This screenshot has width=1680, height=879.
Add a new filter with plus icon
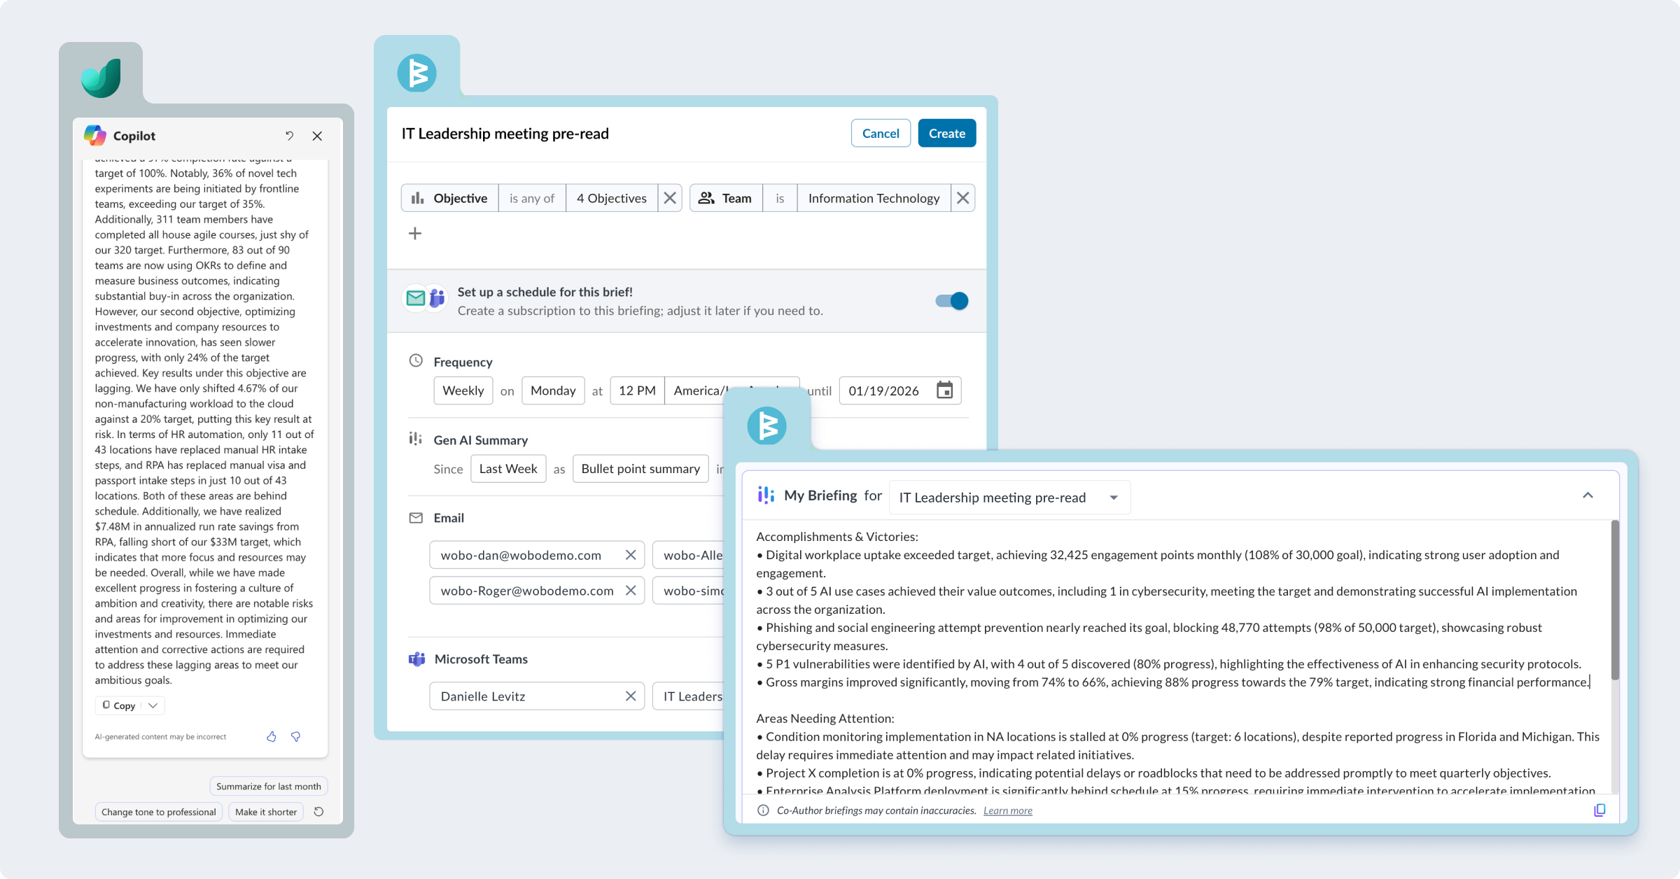[x=415, y=233]
